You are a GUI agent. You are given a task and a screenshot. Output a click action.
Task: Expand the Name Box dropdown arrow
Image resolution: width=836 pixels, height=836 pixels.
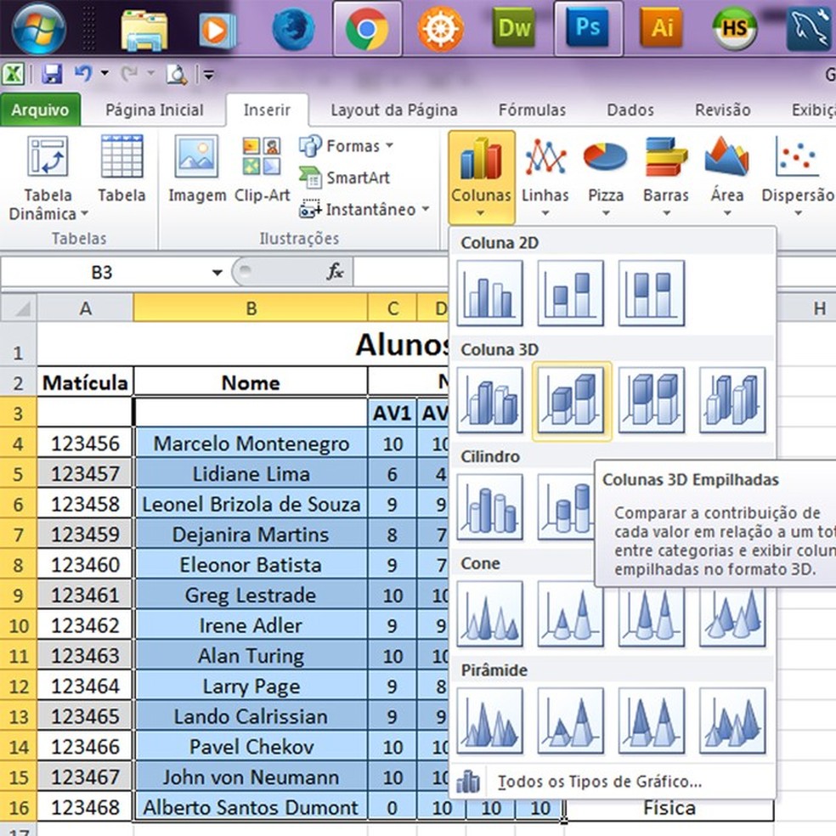pyautogui.click(x=217, y=273)
